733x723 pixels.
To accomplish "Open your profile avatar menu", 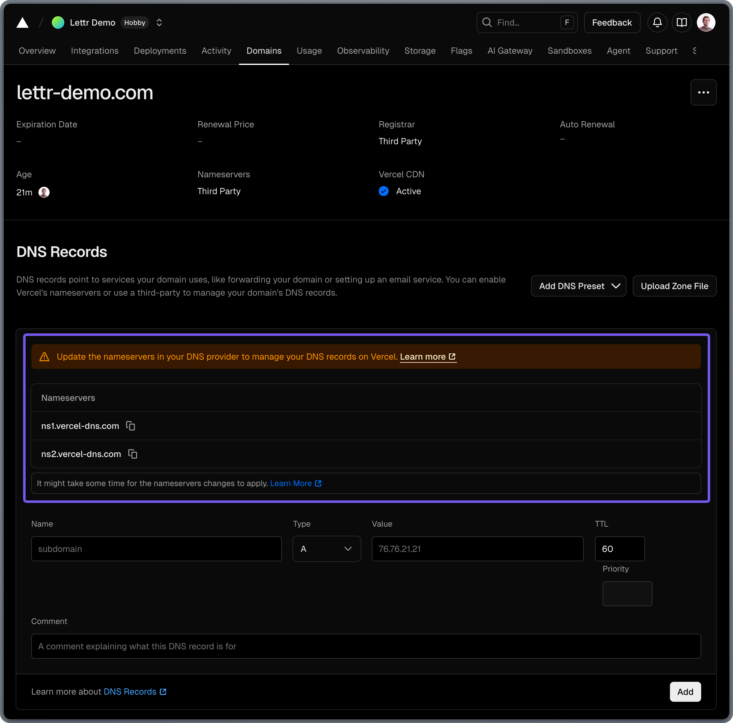I will point(706,22).
